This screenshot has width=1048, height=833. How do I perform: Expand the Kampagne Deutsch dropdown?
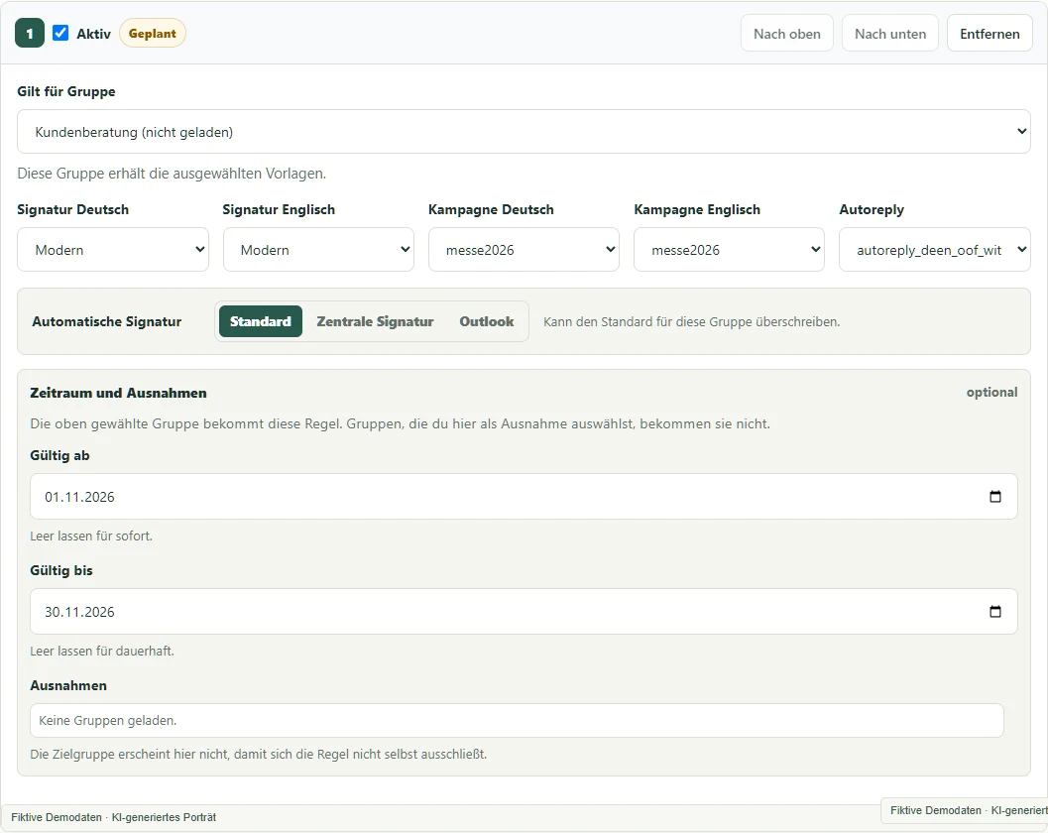[x=524, y=249]
